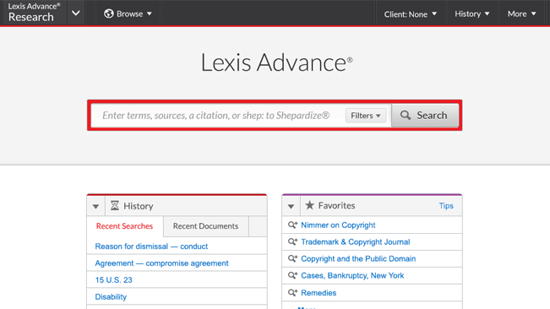Open recent search Agreement — compromise agreement
The height and width of the screenshot is (309, 550).
click(x=161, y=263)
